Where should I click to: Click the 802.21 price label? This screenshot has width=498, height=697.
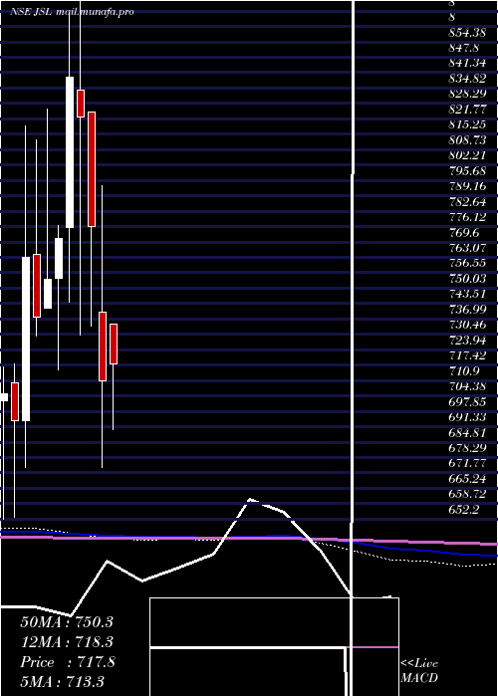[467, 156]
